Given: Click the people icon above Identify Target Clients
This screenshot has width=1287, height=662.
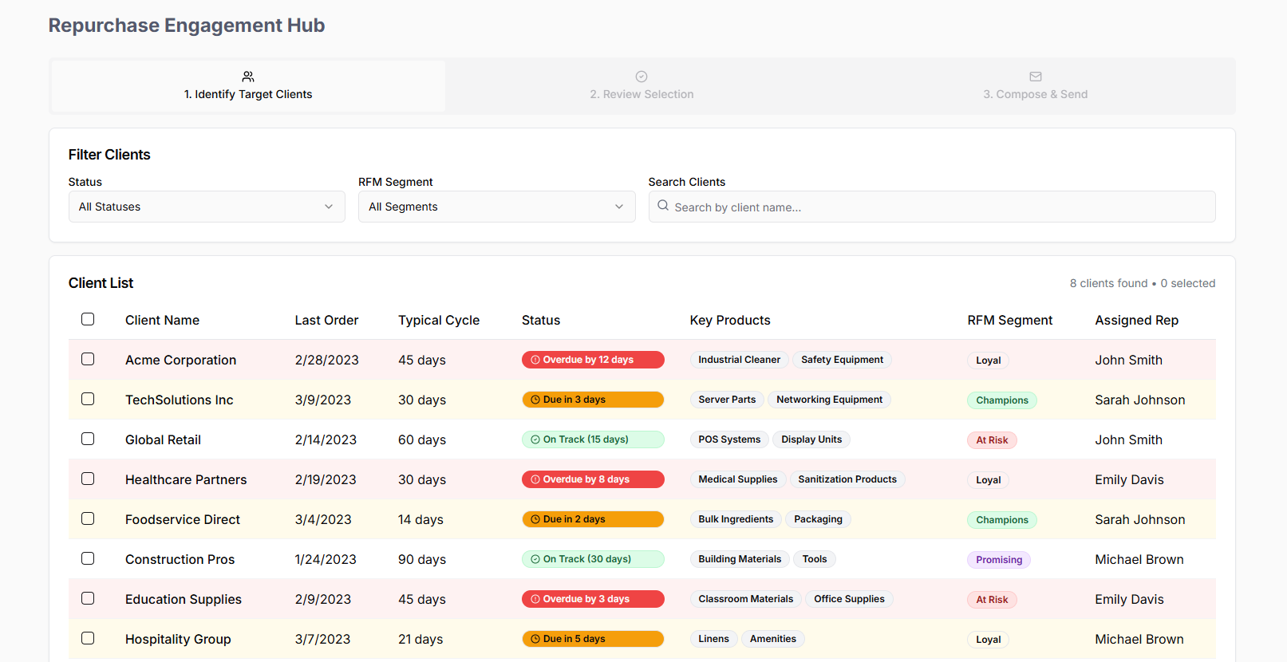Looking at the screenshot, I should 248,77.
